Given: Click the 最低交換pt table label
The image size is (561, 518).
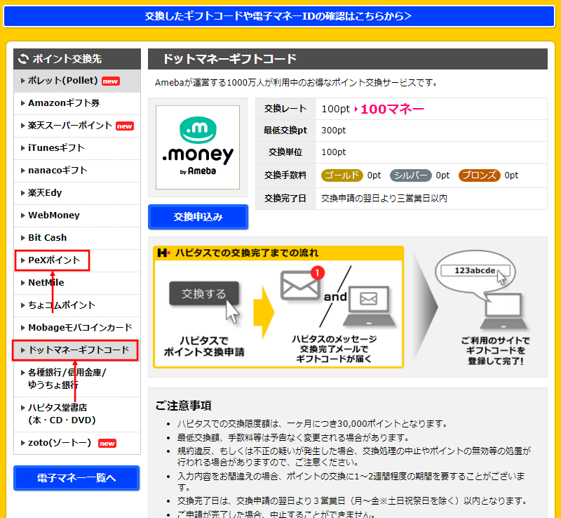Looking at the screenshot, I should 285,131.
